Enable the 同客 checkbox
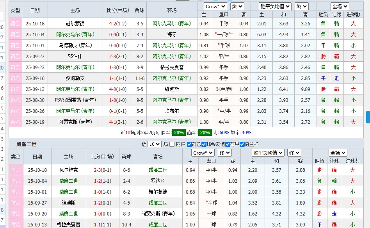 [x=171, y=144]
